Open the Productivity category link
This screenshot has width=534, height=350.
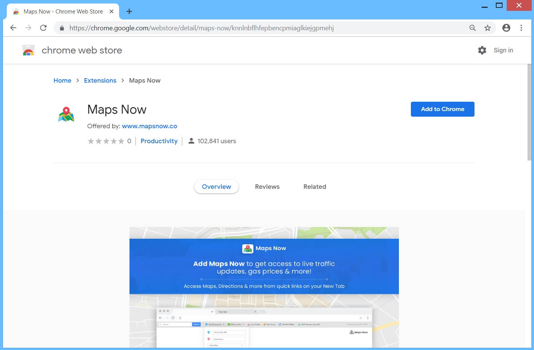point(159,141)
